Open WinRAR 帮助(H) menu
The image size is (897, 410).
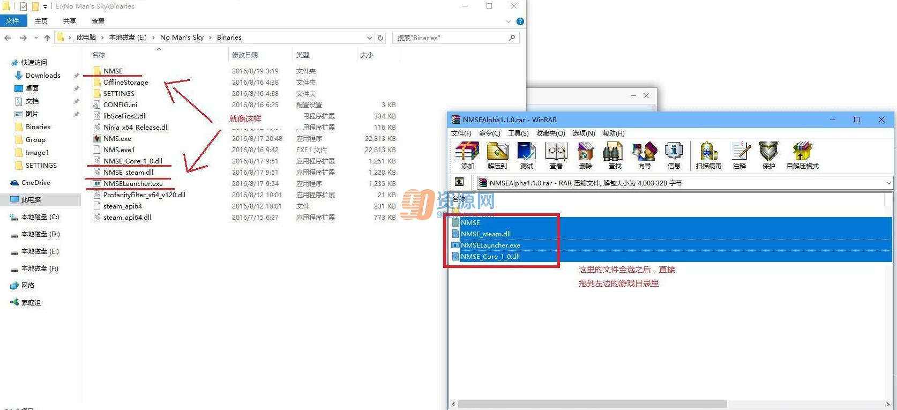pos(614,133)
